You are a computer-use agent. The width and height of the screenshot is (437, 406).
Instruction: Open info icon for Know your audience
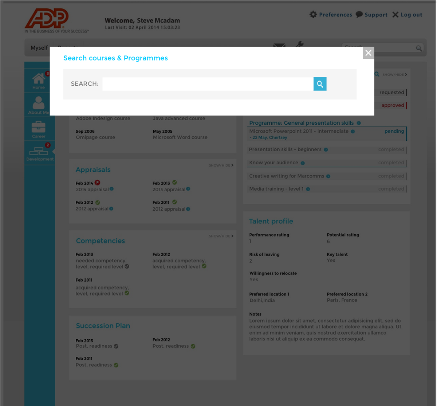point(303,163)
